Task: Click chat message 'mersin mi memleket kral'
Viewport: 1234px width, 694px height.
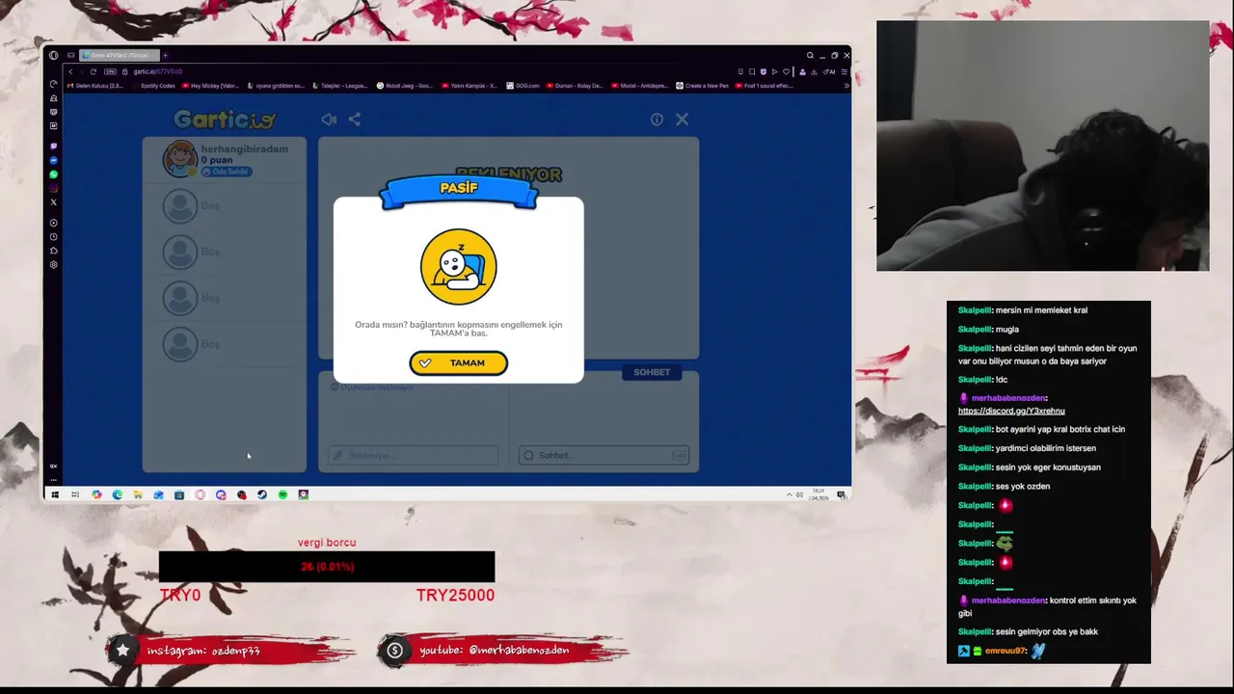Action: (1041, 310)
